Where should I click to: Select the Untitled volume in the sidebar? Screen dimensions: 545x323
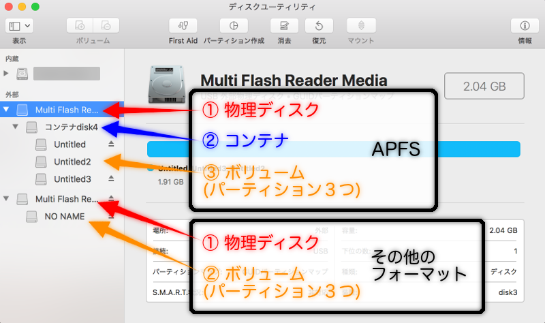tap(69, 144)
